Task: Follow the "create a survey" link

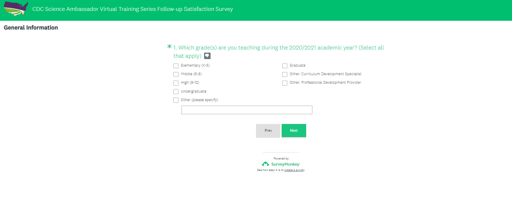Action: [294, 170]
